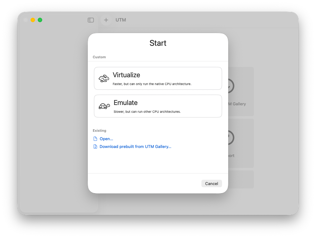The image size is (316, 238).
Task: Click the UTM title in the toolbar
Action: tap(121, 20)
